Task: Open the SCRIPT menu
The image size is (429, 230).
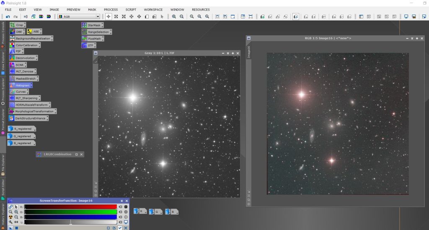Action: tap(131, 9)
